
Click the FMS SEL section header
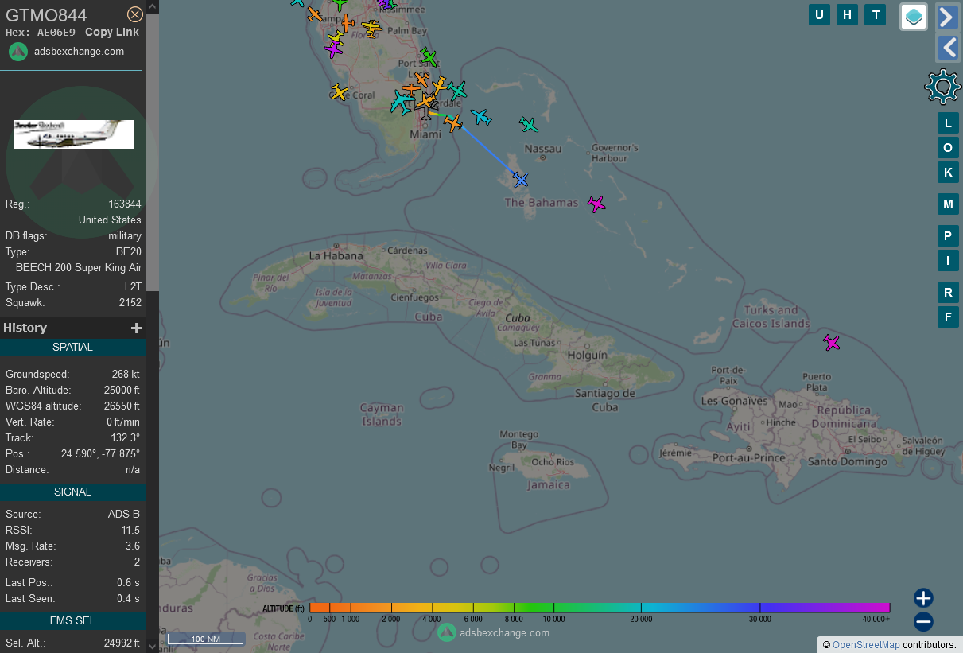72,621
